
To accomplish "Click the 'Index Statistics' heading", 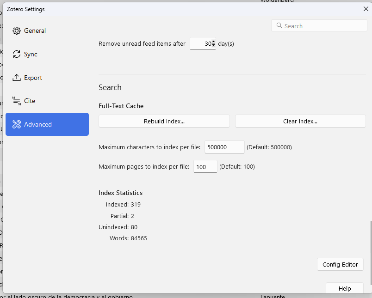I will [x=120, y=193].
